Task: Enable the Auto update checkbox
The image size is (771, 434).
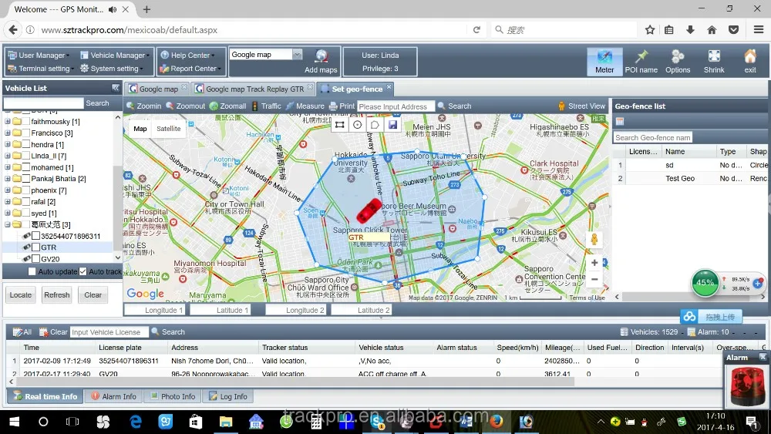Action: [32, 271]
